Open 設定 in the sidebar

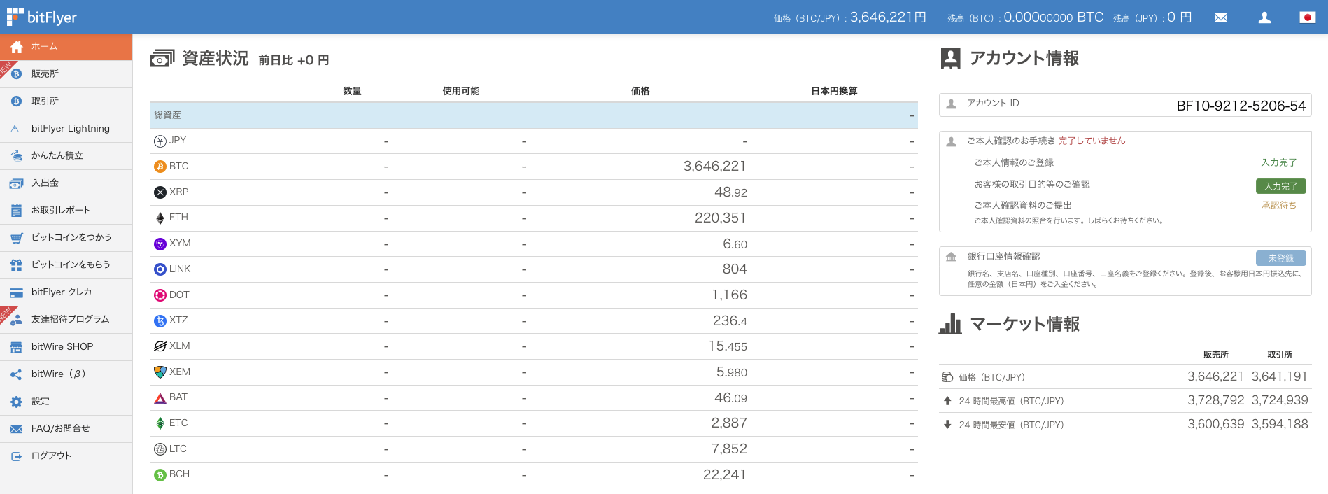(x=66, y=402)
